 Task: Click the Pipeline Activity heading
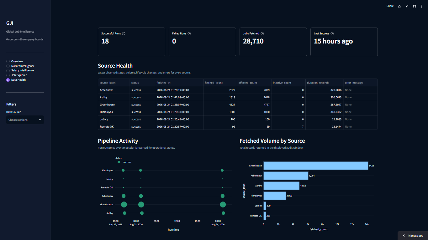click(x=118, y=141)
